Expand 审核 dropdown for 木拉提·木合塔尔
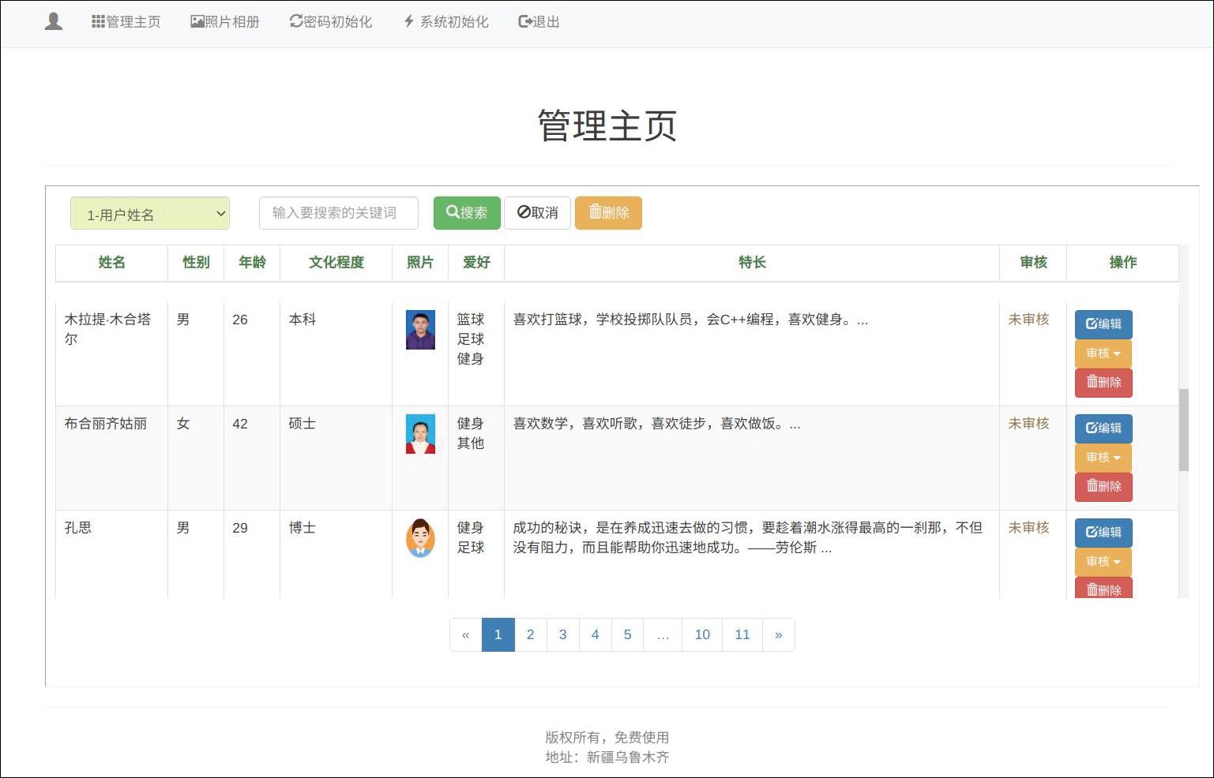The height and width of the screenshot is (778, 1214). point(1103,353)
